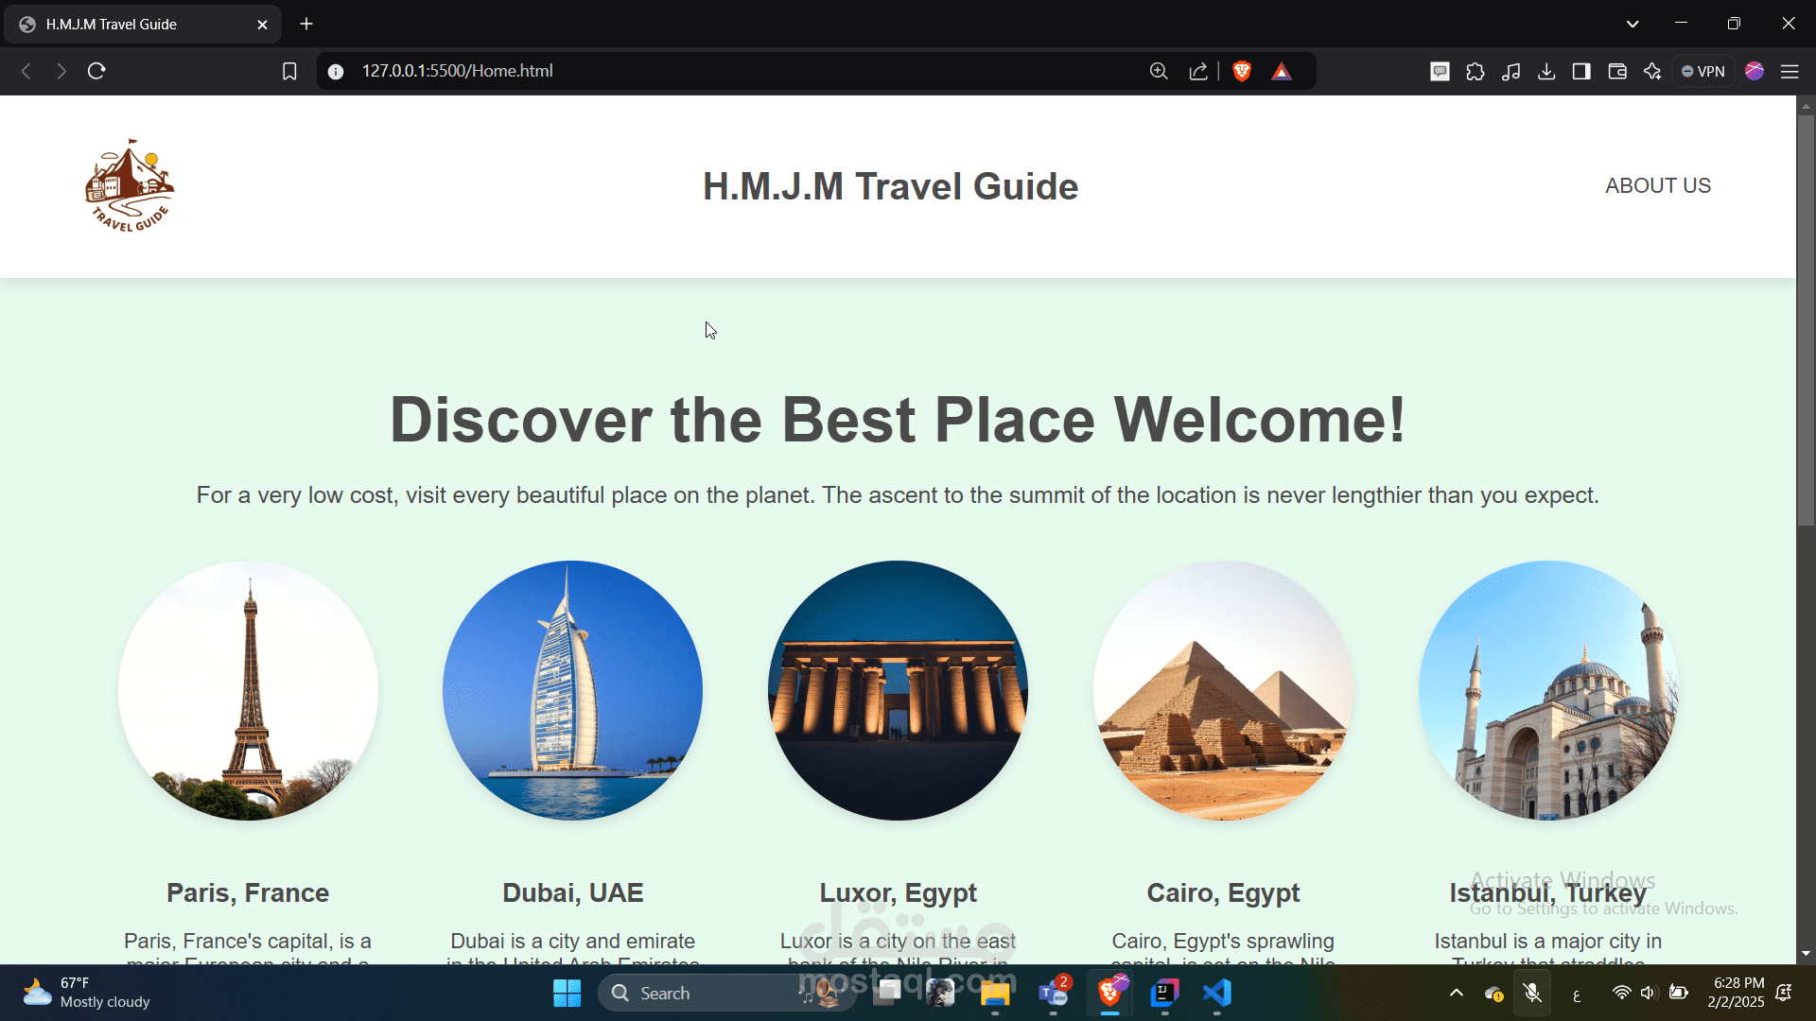The height and width of the screenshot is (1021, 1816).
Task: Select the H.M.J.M Travel Guide tab
Action: point(132,24)
